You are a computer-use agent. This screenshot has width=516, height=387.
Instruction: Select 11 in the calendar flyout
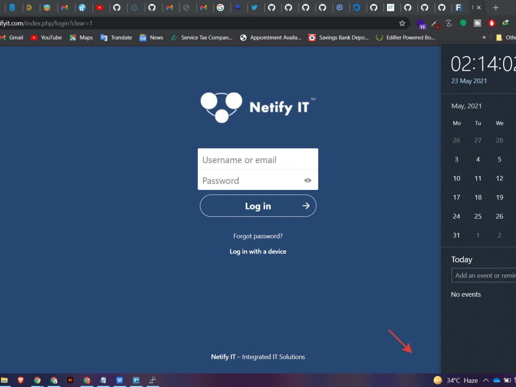pos(478,179)
